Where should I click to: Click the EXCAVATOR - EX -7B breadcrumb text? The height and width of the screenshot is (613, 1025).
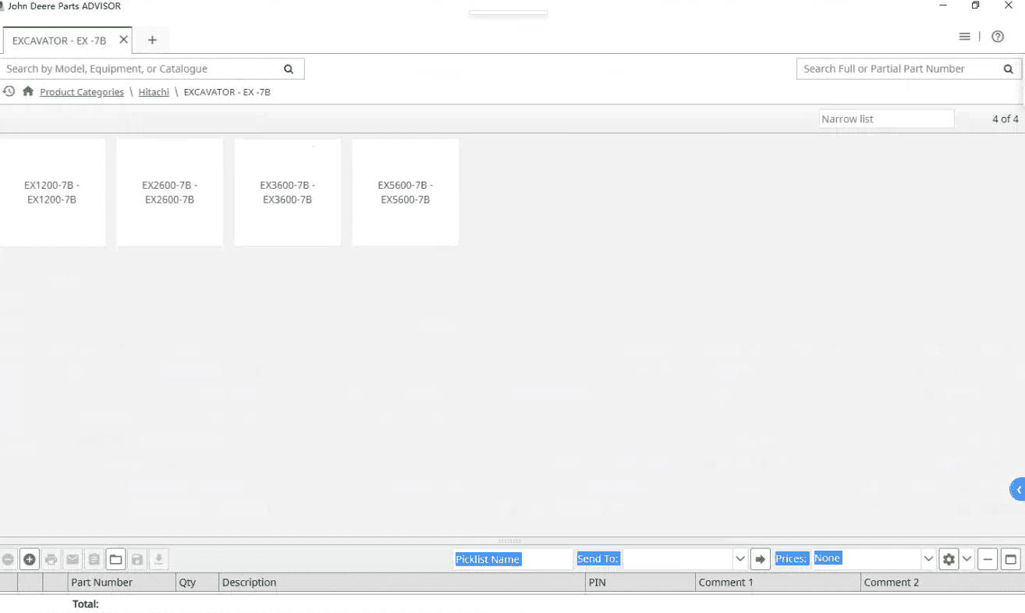(227, 92)
